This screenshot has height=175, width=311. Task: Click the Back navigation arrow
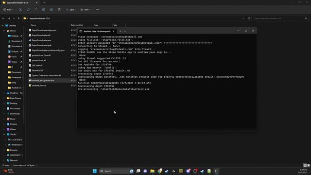(3, 18)
